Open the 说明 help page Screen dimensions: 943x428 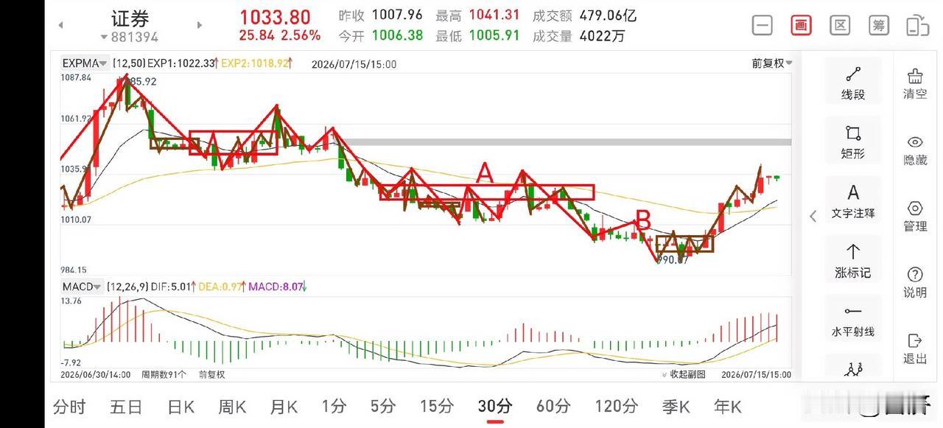(915, 283)
